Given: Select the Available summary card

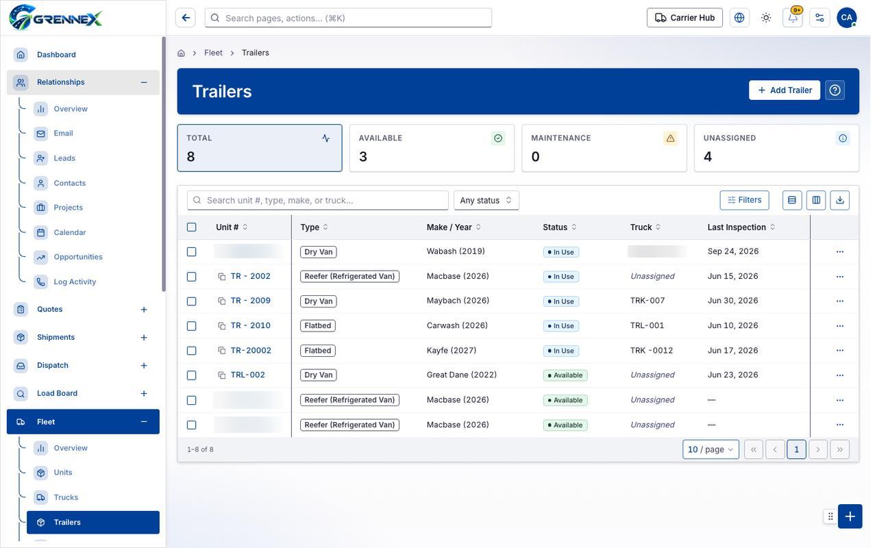Looking at the screenshot, I should pos(432,148).
